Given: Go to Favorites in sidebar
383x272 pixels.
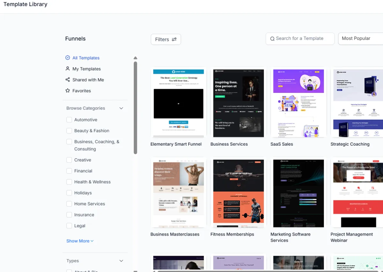Looking at the screenshot, I should coord(82,91).
